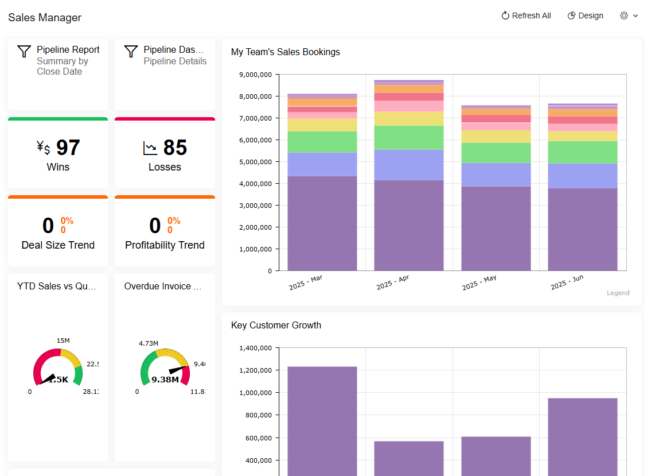Viewport: 651px width, 476px height.
Task: Open the 85 Losses KPI tile
Action: [x=165, y=153]
